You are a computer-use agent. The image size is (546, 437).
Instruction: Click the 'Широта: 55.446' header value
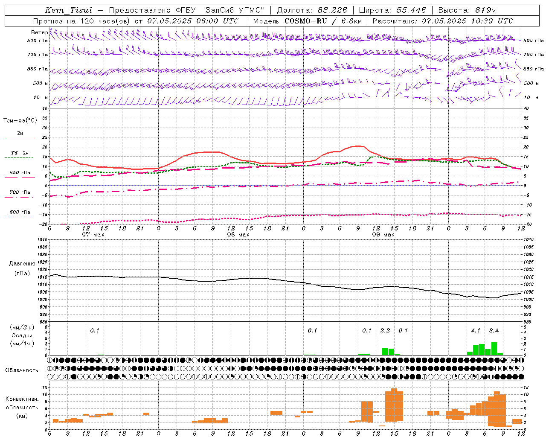pyautogui.click(x=392, y=10)
